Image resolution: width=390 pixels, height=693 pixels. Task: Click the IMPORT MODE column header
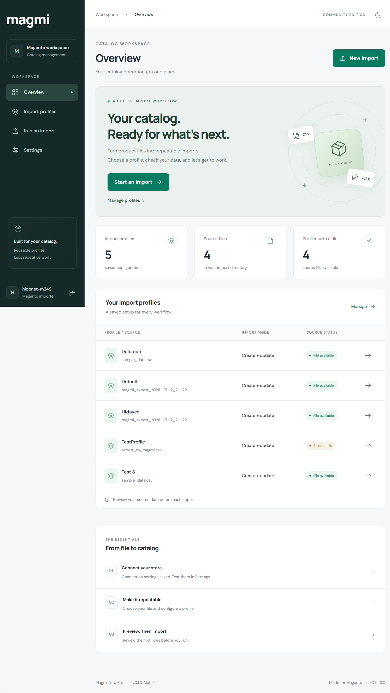(x=255, y=333)
